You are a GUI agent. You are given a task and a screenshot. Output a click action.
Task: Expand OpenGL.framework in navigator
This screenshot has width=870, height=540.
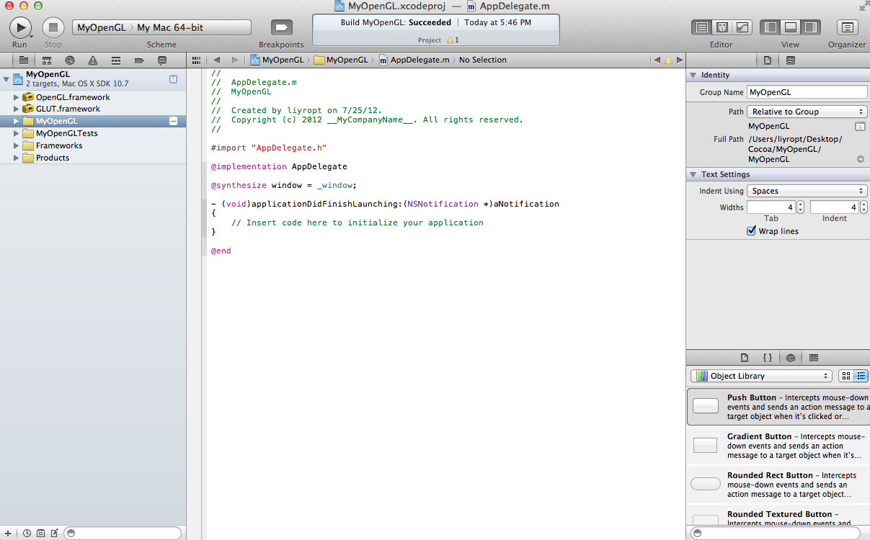coord(17,97)
